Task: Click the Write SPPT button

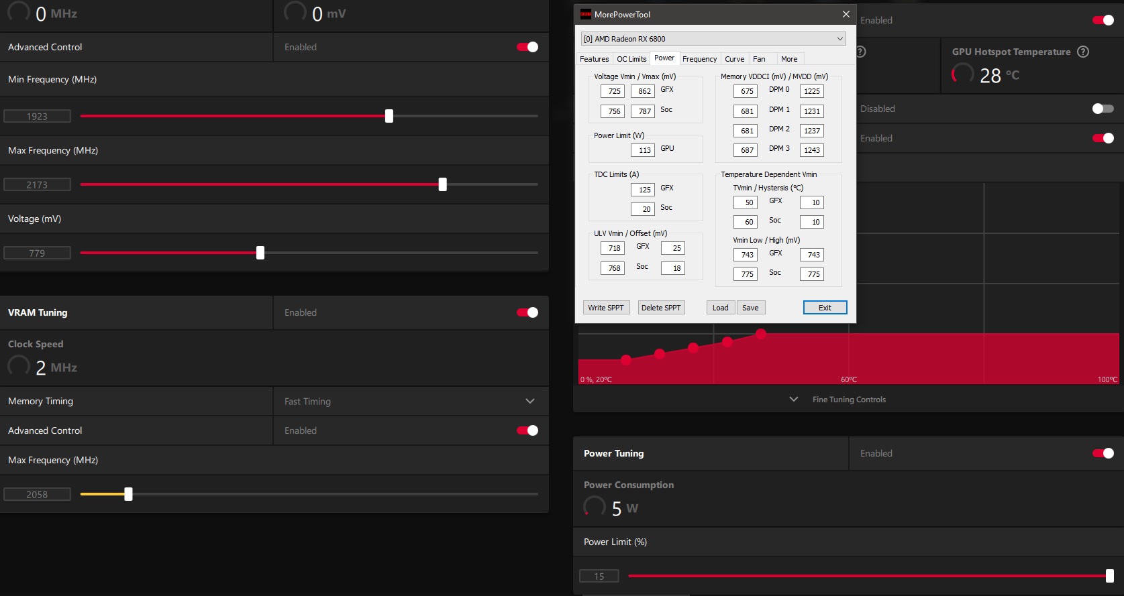Action: tap(606, 308)
